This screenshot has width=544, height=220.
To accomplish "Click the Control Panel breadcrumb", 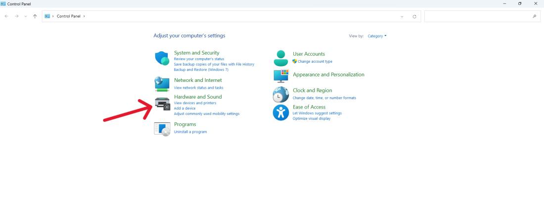I will 68,16.
